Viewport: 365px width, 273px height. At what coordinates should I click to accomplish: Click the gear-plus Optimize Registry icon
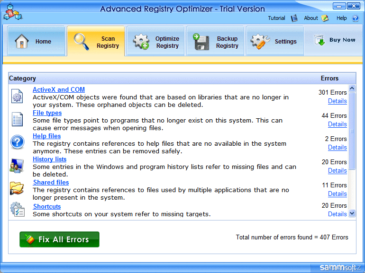141,42
